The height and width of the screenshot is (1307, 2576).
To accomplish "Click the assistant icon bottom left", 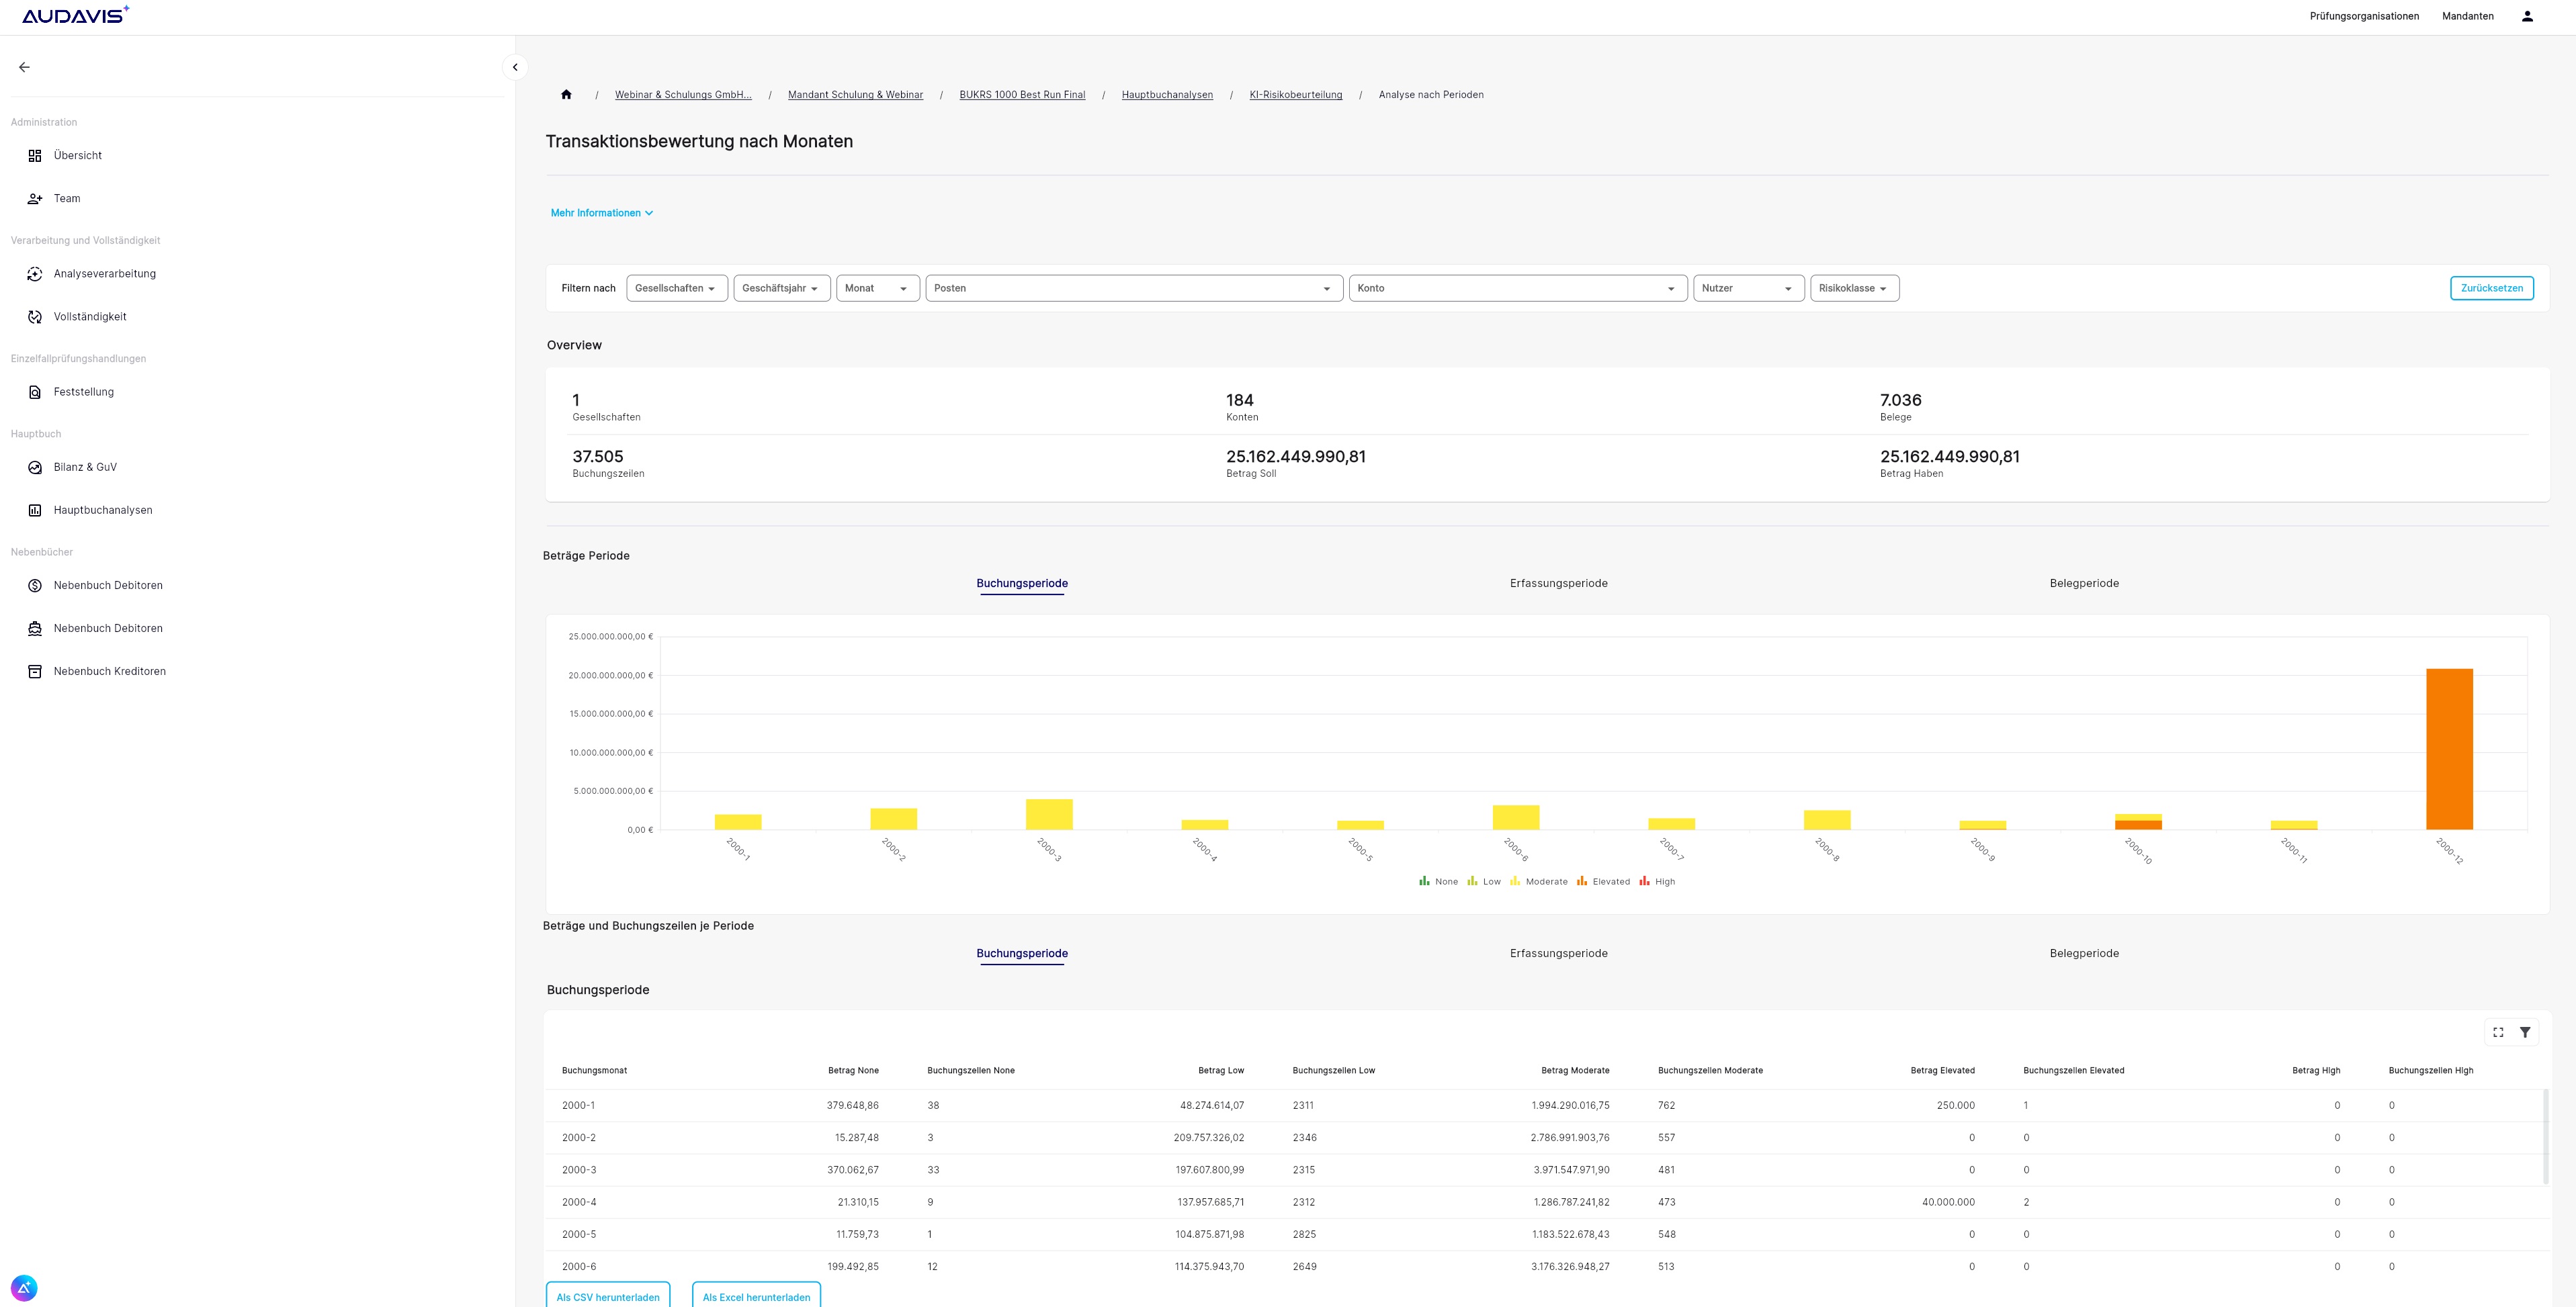I will (x=24, y=1287).
